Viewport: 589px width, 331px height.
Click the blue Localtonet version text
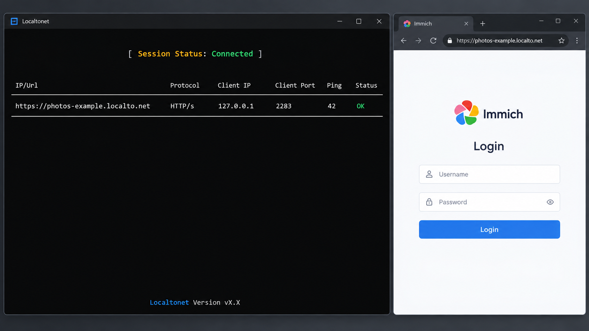pyautogui.click(x=169, y=303)
